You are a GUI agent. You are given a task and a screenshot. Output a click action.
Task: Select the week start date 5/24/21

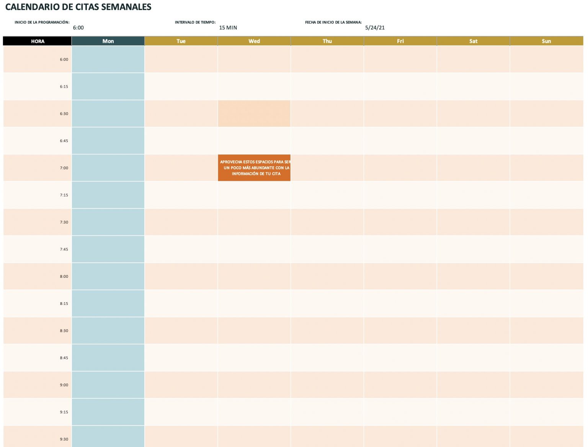375,27
